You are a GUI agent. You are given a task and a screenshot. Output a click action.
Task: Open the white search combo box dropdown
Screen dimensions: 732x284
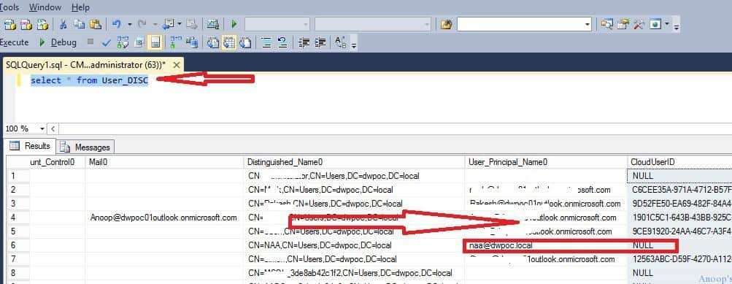tap(587, 24)
